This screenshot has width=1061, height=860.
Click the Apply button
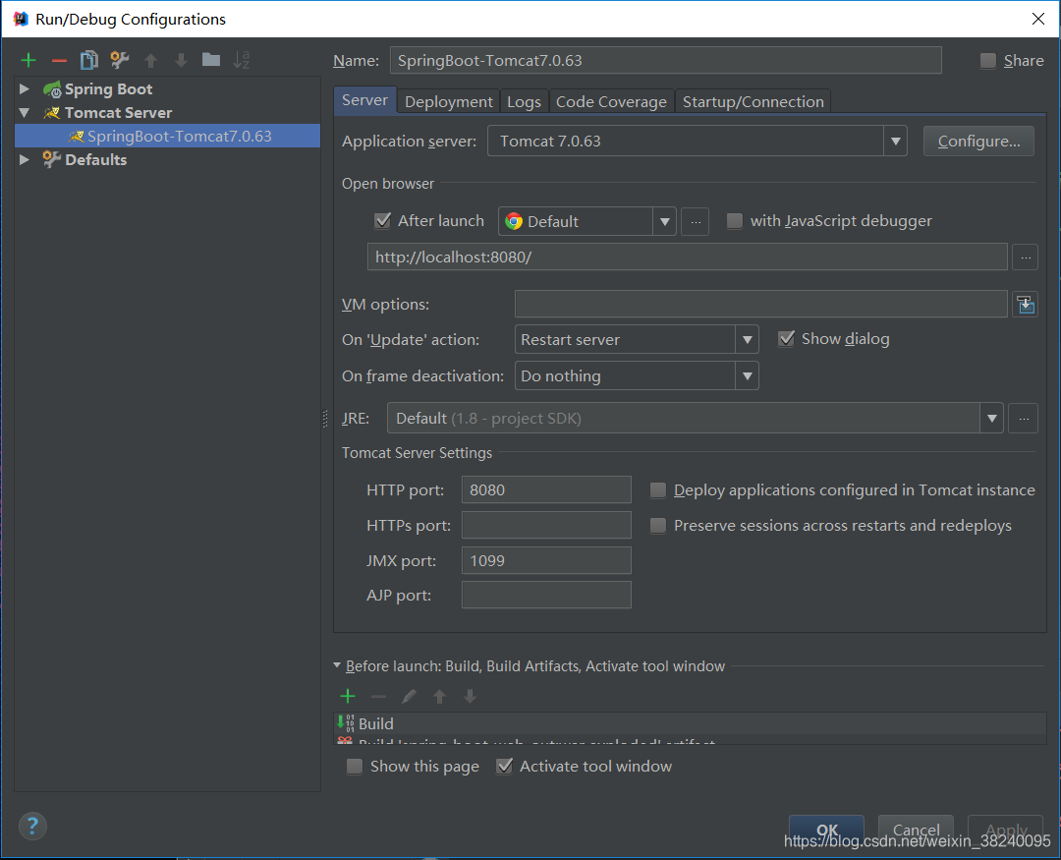1006,831
